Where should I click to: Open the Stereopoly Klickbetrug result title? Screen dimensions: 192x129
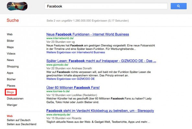point(100,111)
